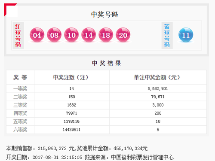The image size is (215, 161).
Task: Click blue ball number 11
Action: coord(186,35)
